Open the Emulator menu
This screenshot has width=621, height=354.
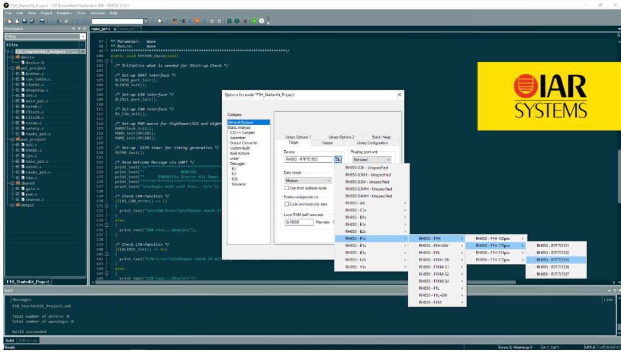click(65, 12)
